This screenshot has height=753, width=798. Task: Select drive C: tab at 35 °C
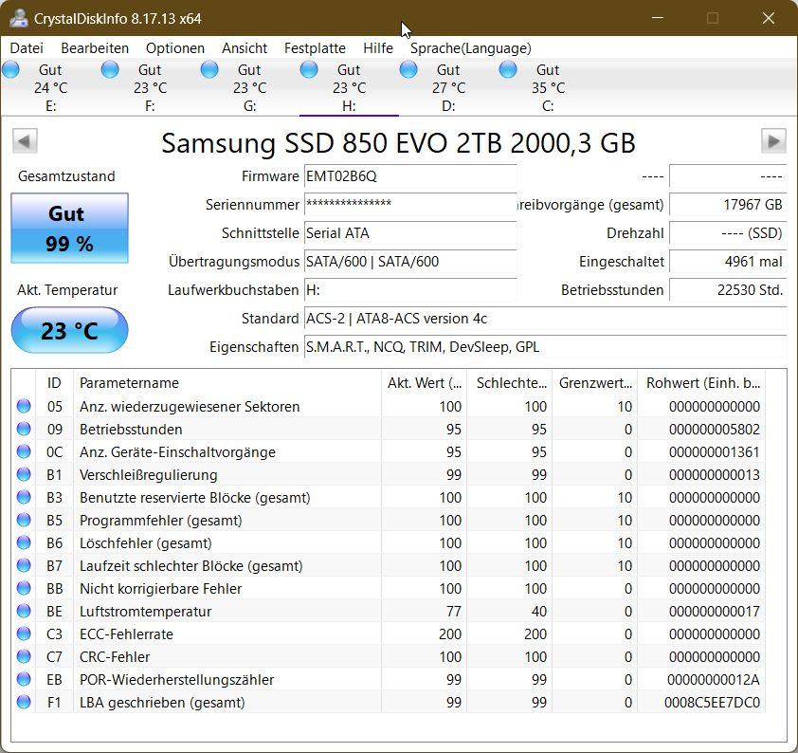[548, 87]
